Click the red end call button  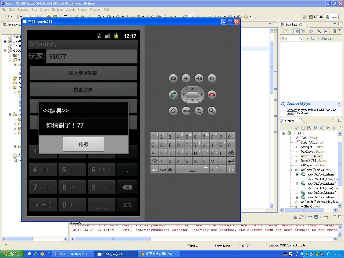(x=212, y=95)
